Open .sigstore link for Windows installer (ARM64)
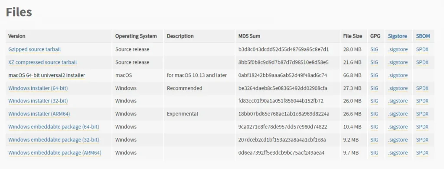Image resolution: width=444 pixels, height=169 pixels. point(398,114)
